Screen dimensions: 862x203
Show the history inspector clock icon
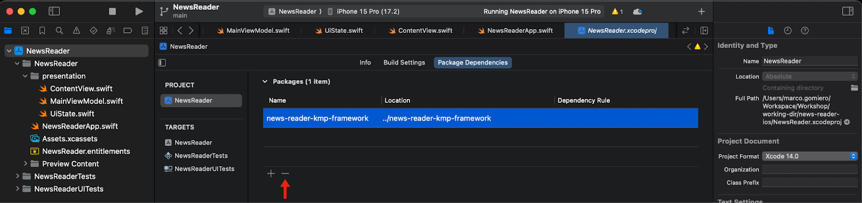pos(788,31)
